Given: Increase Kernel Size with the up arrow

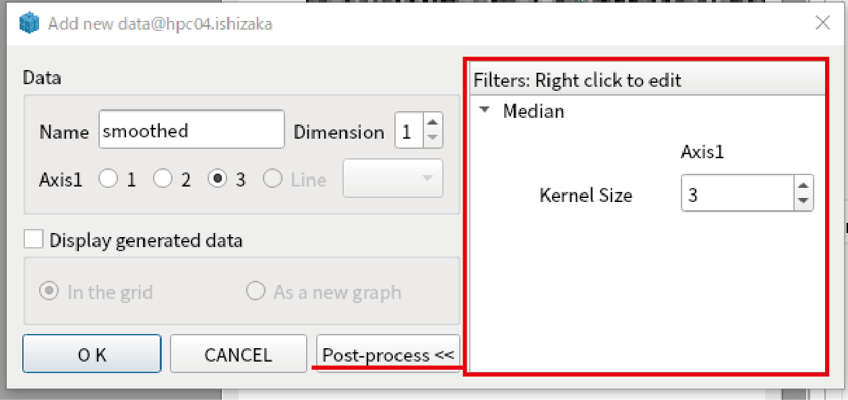Looking at the screenshot, I should (x=804, y=186).
